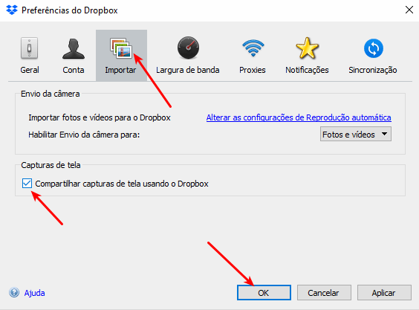Go to the Proxies tab
This screenshot has height=310, width=419.
click(x=253, y=55)
